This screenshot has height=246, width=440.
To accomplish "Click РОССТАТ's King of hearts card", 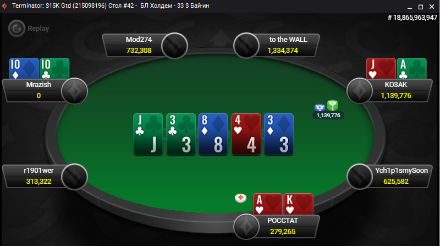I will (x=298, y=204).
